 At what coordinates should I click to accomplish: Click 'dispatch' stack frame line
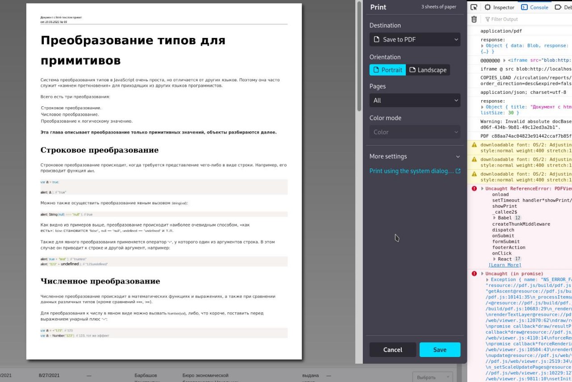click(x=503, y=230)
